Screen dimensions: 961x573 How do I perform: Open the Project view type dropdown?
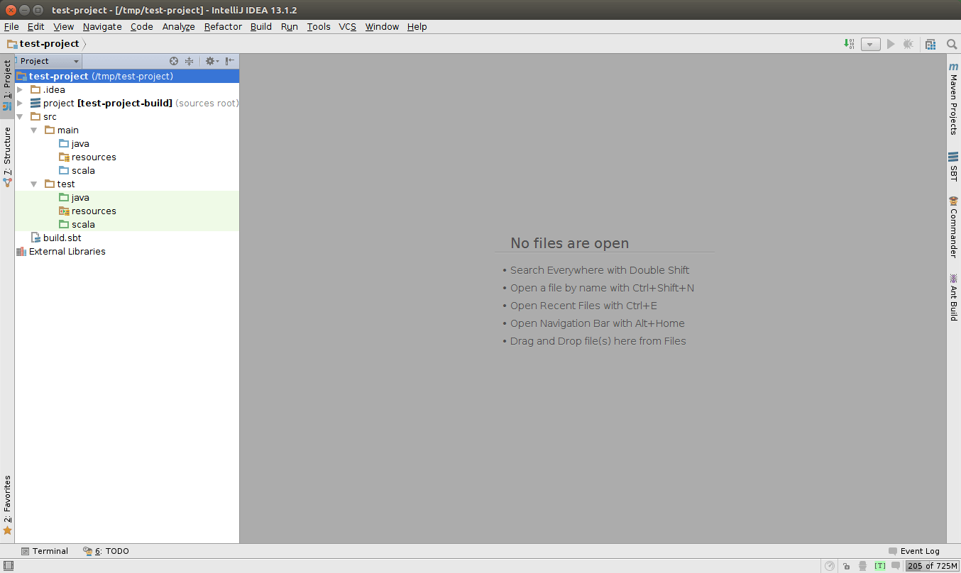(48, 61)
